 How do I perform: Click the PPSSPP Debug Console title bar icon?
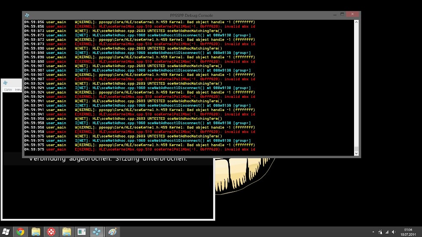[x=27, y=14]
